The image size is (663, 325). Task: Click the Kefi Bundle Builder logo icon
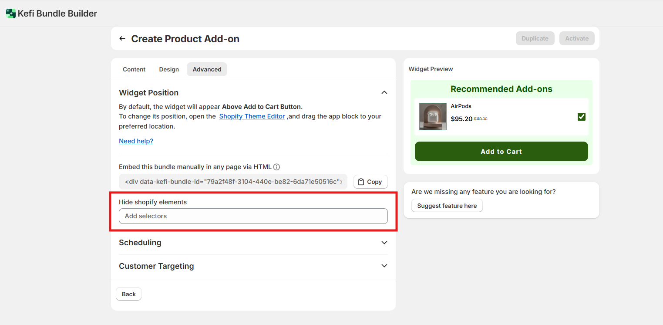pos(11,14)
